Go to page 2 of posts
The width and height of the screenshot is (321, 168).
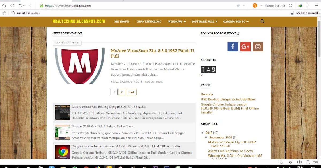122,92
